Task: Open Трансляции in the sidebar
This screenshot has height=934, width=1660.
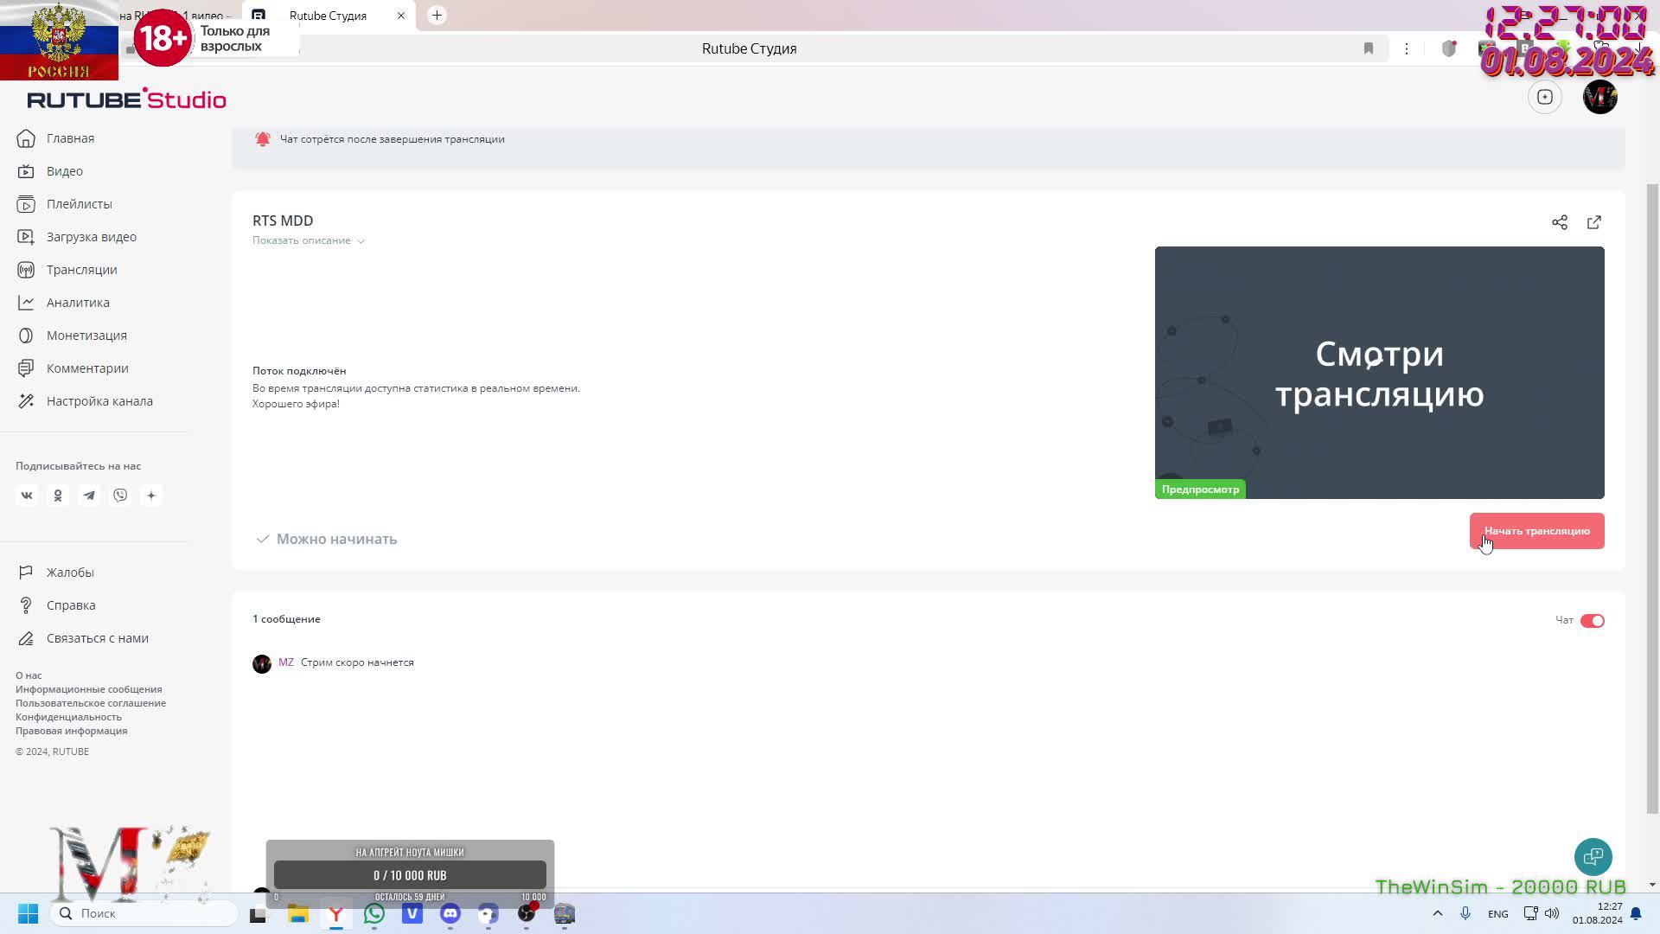Action: (x=81, y=270)
